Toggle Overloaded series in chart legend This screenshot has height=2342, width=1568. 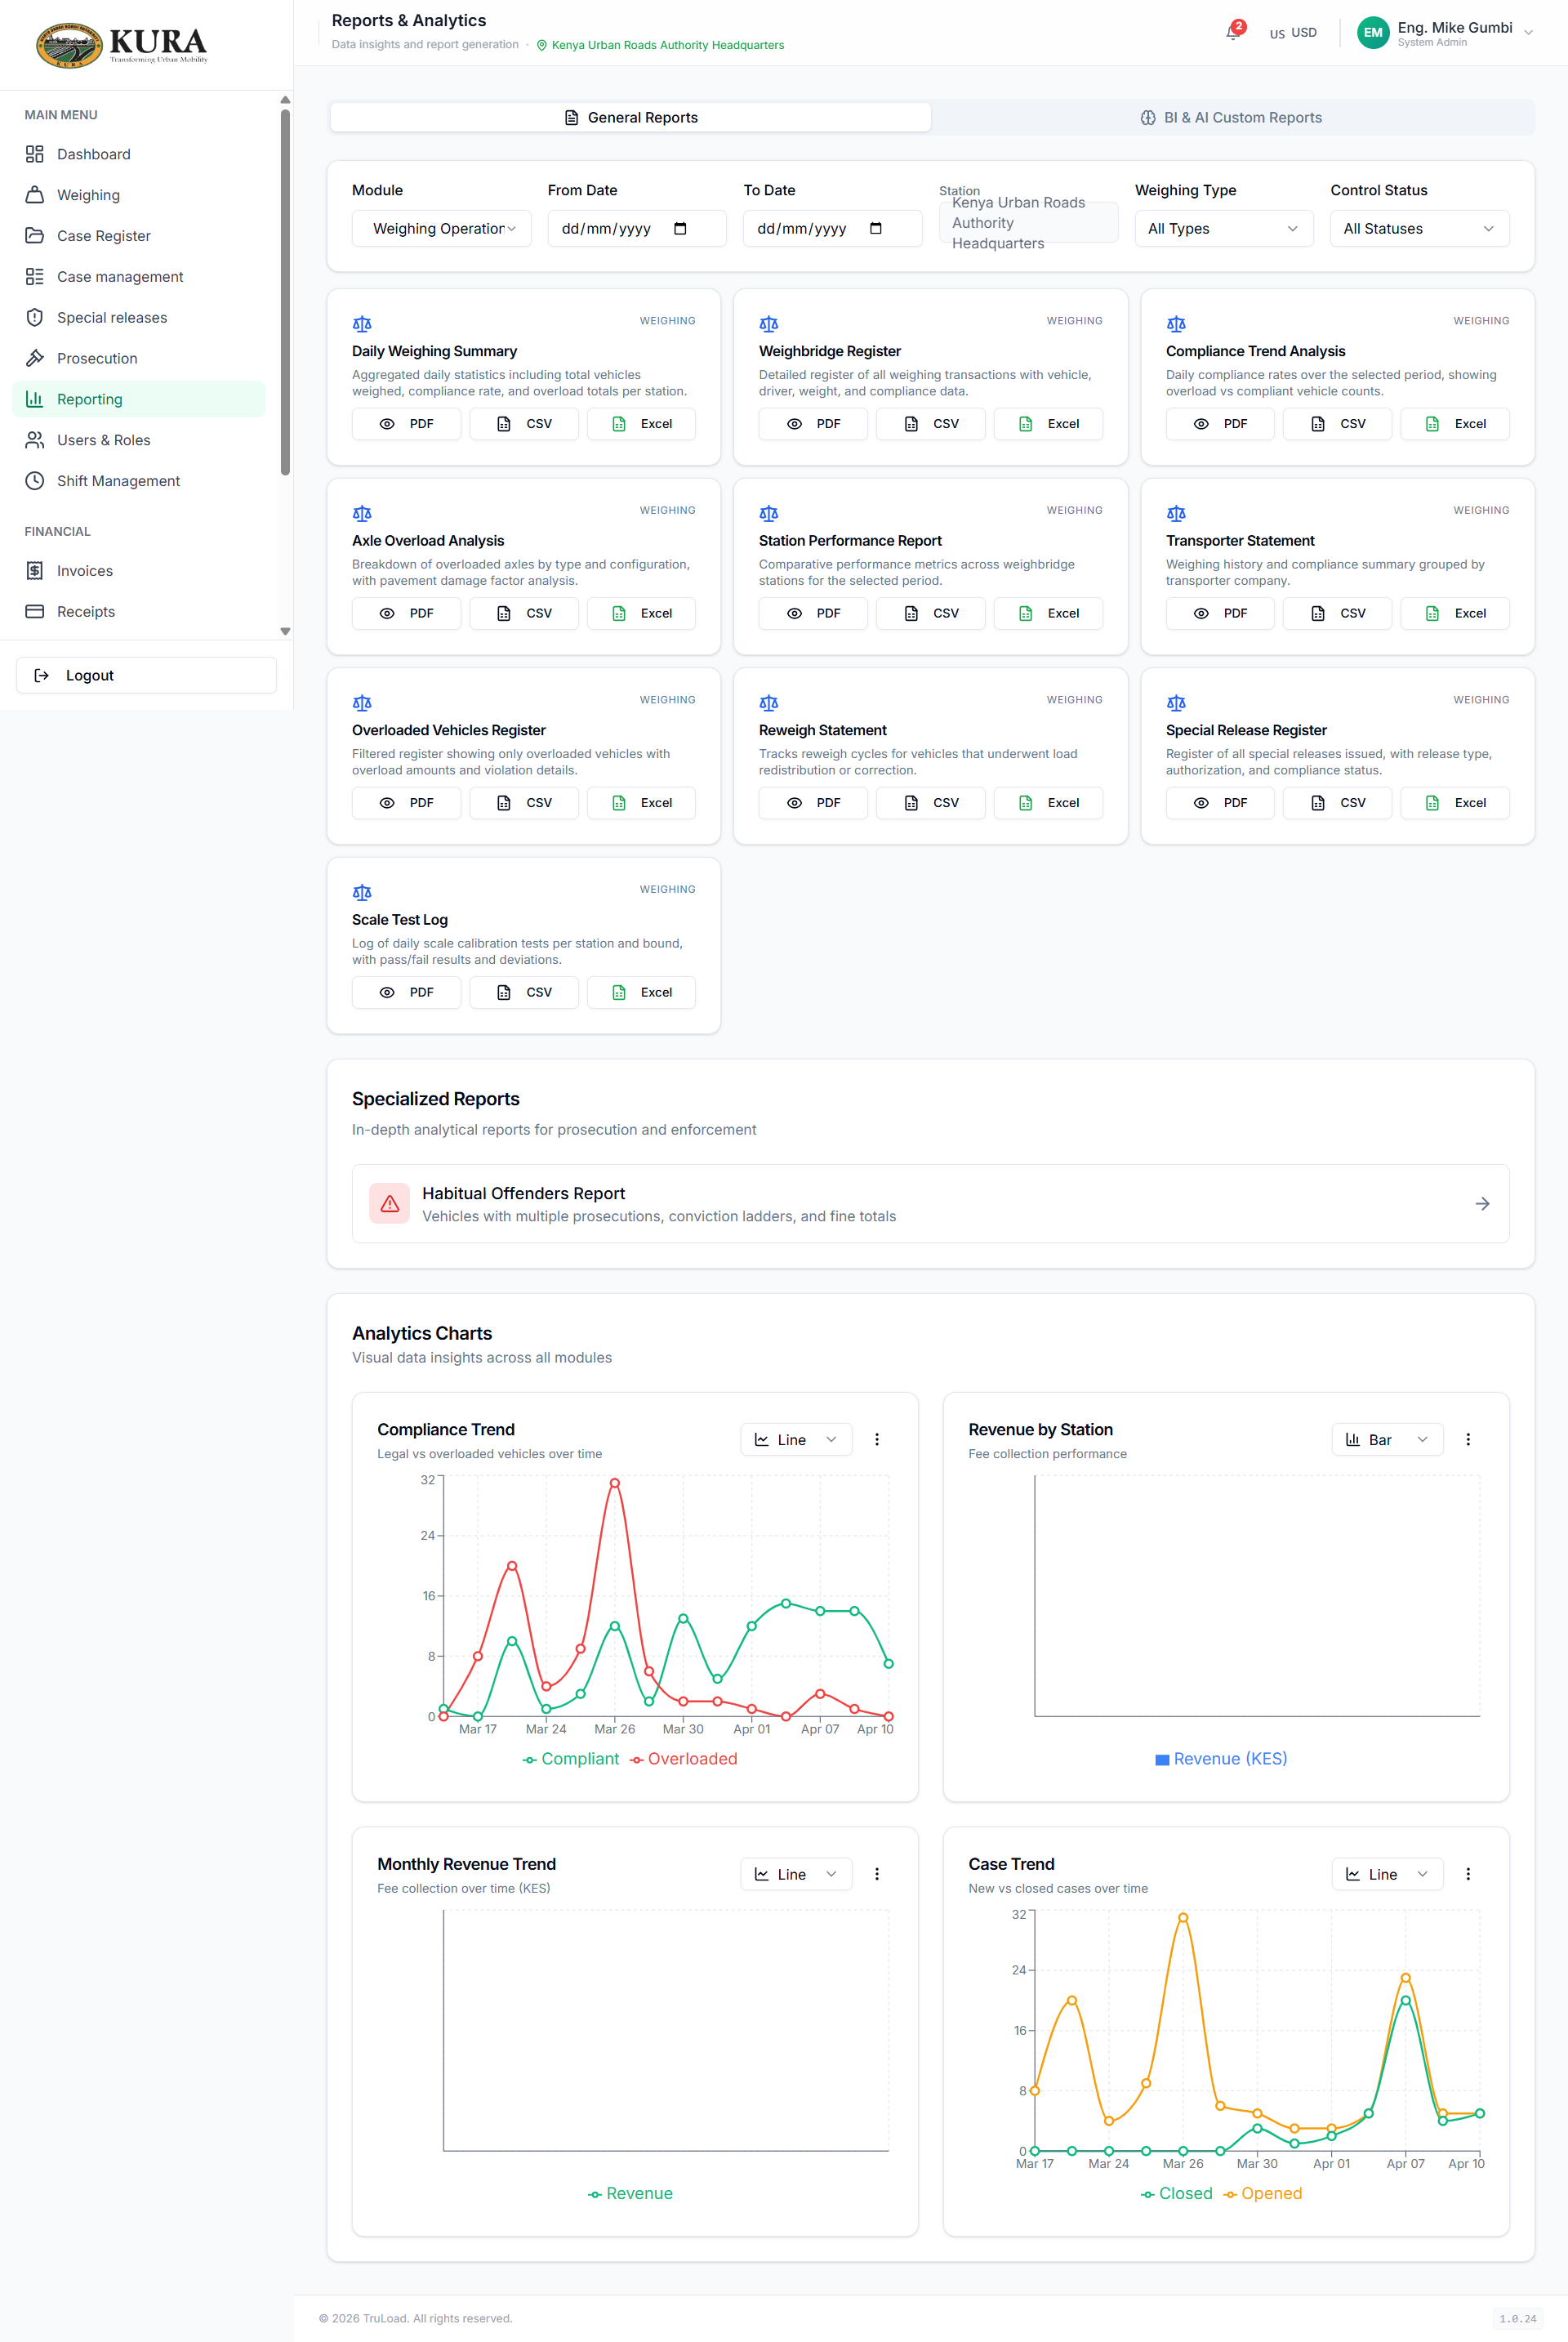click(683, 1759)
